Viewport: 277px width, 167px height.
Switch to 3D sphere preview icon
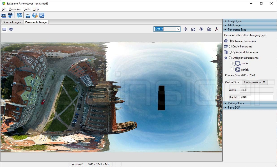[x=11, y=29]
